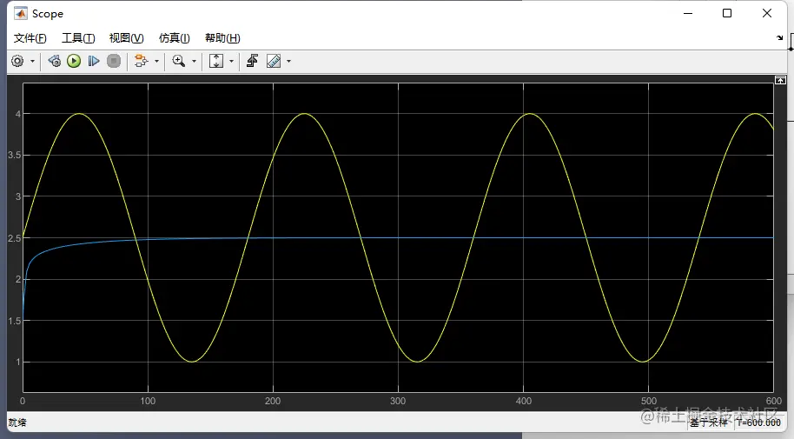Run the simulation with green play button
The height and width of the screenshot is (439, 794).
click(74, 62)
